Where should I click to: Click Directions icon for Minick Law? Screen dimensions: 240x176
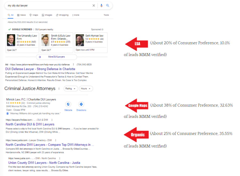pyautogui.click(x=81, y=104)
